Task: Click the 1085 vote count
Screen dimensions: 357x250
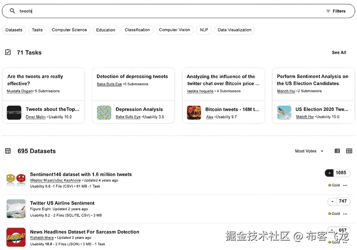Action: coord(341,173)
